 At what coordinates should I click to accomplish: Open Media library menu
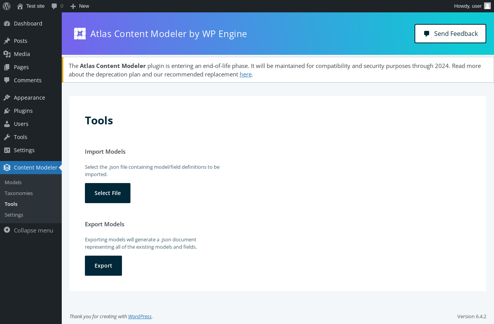pos(22,54)
